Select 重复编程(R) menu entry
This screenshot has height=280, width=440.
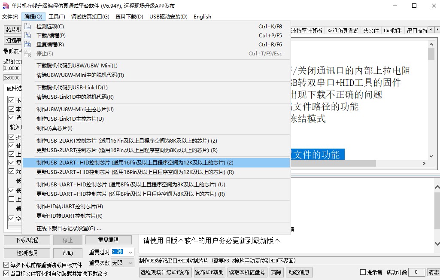[x=156, y=44]
